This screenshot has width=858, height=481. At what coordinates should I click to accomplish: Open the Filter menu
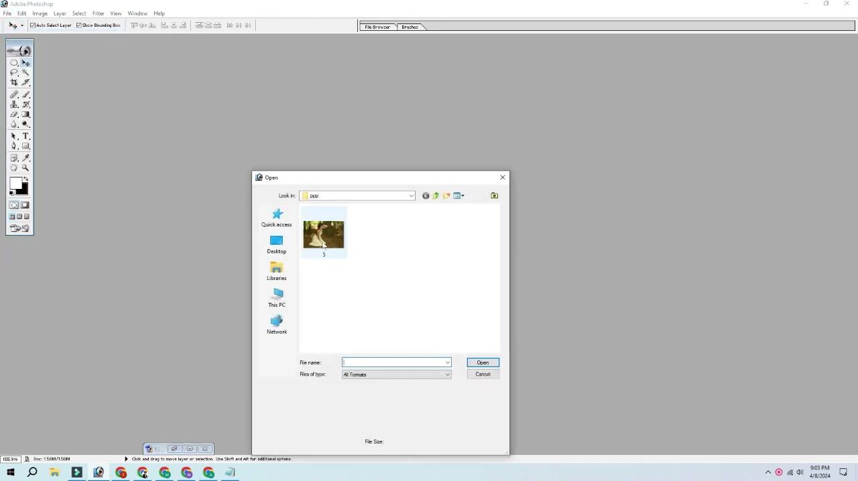click(x=98, y=13)
